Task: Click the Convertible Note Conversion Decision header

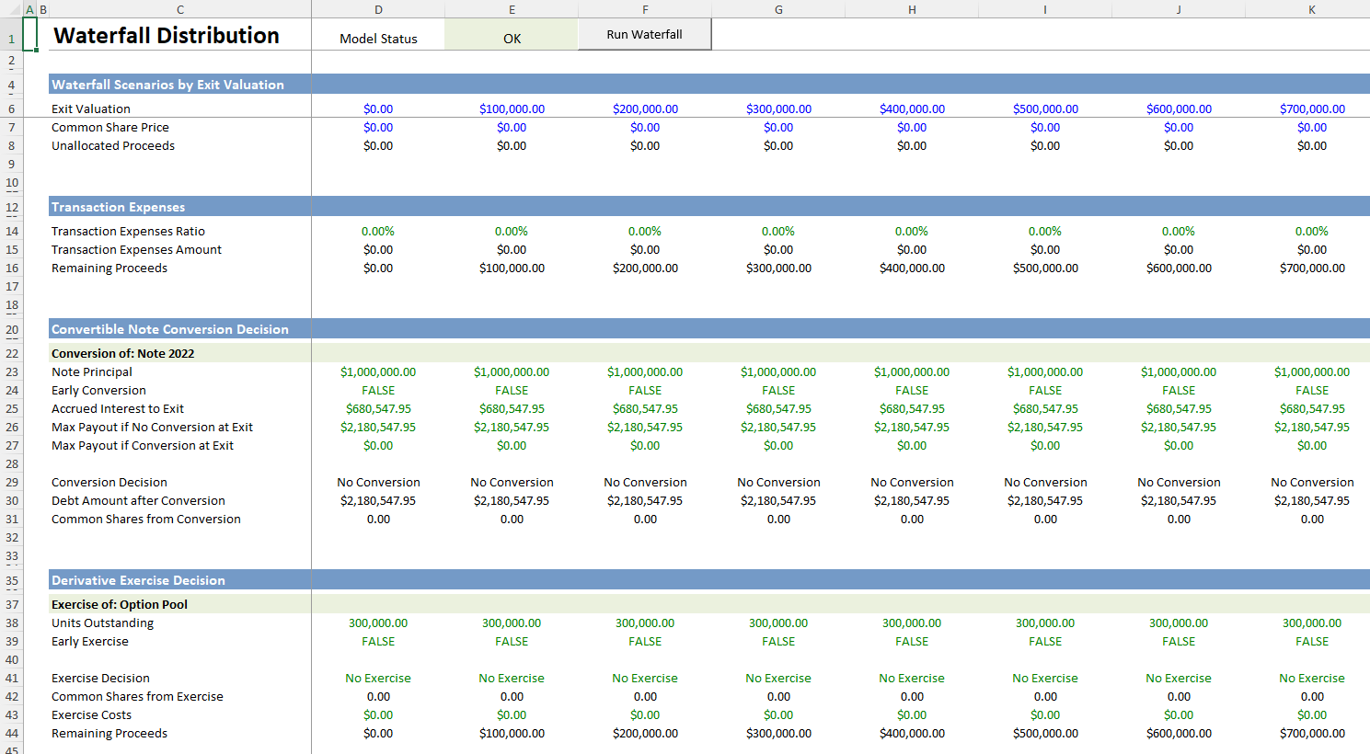Action: pos(170,329)
